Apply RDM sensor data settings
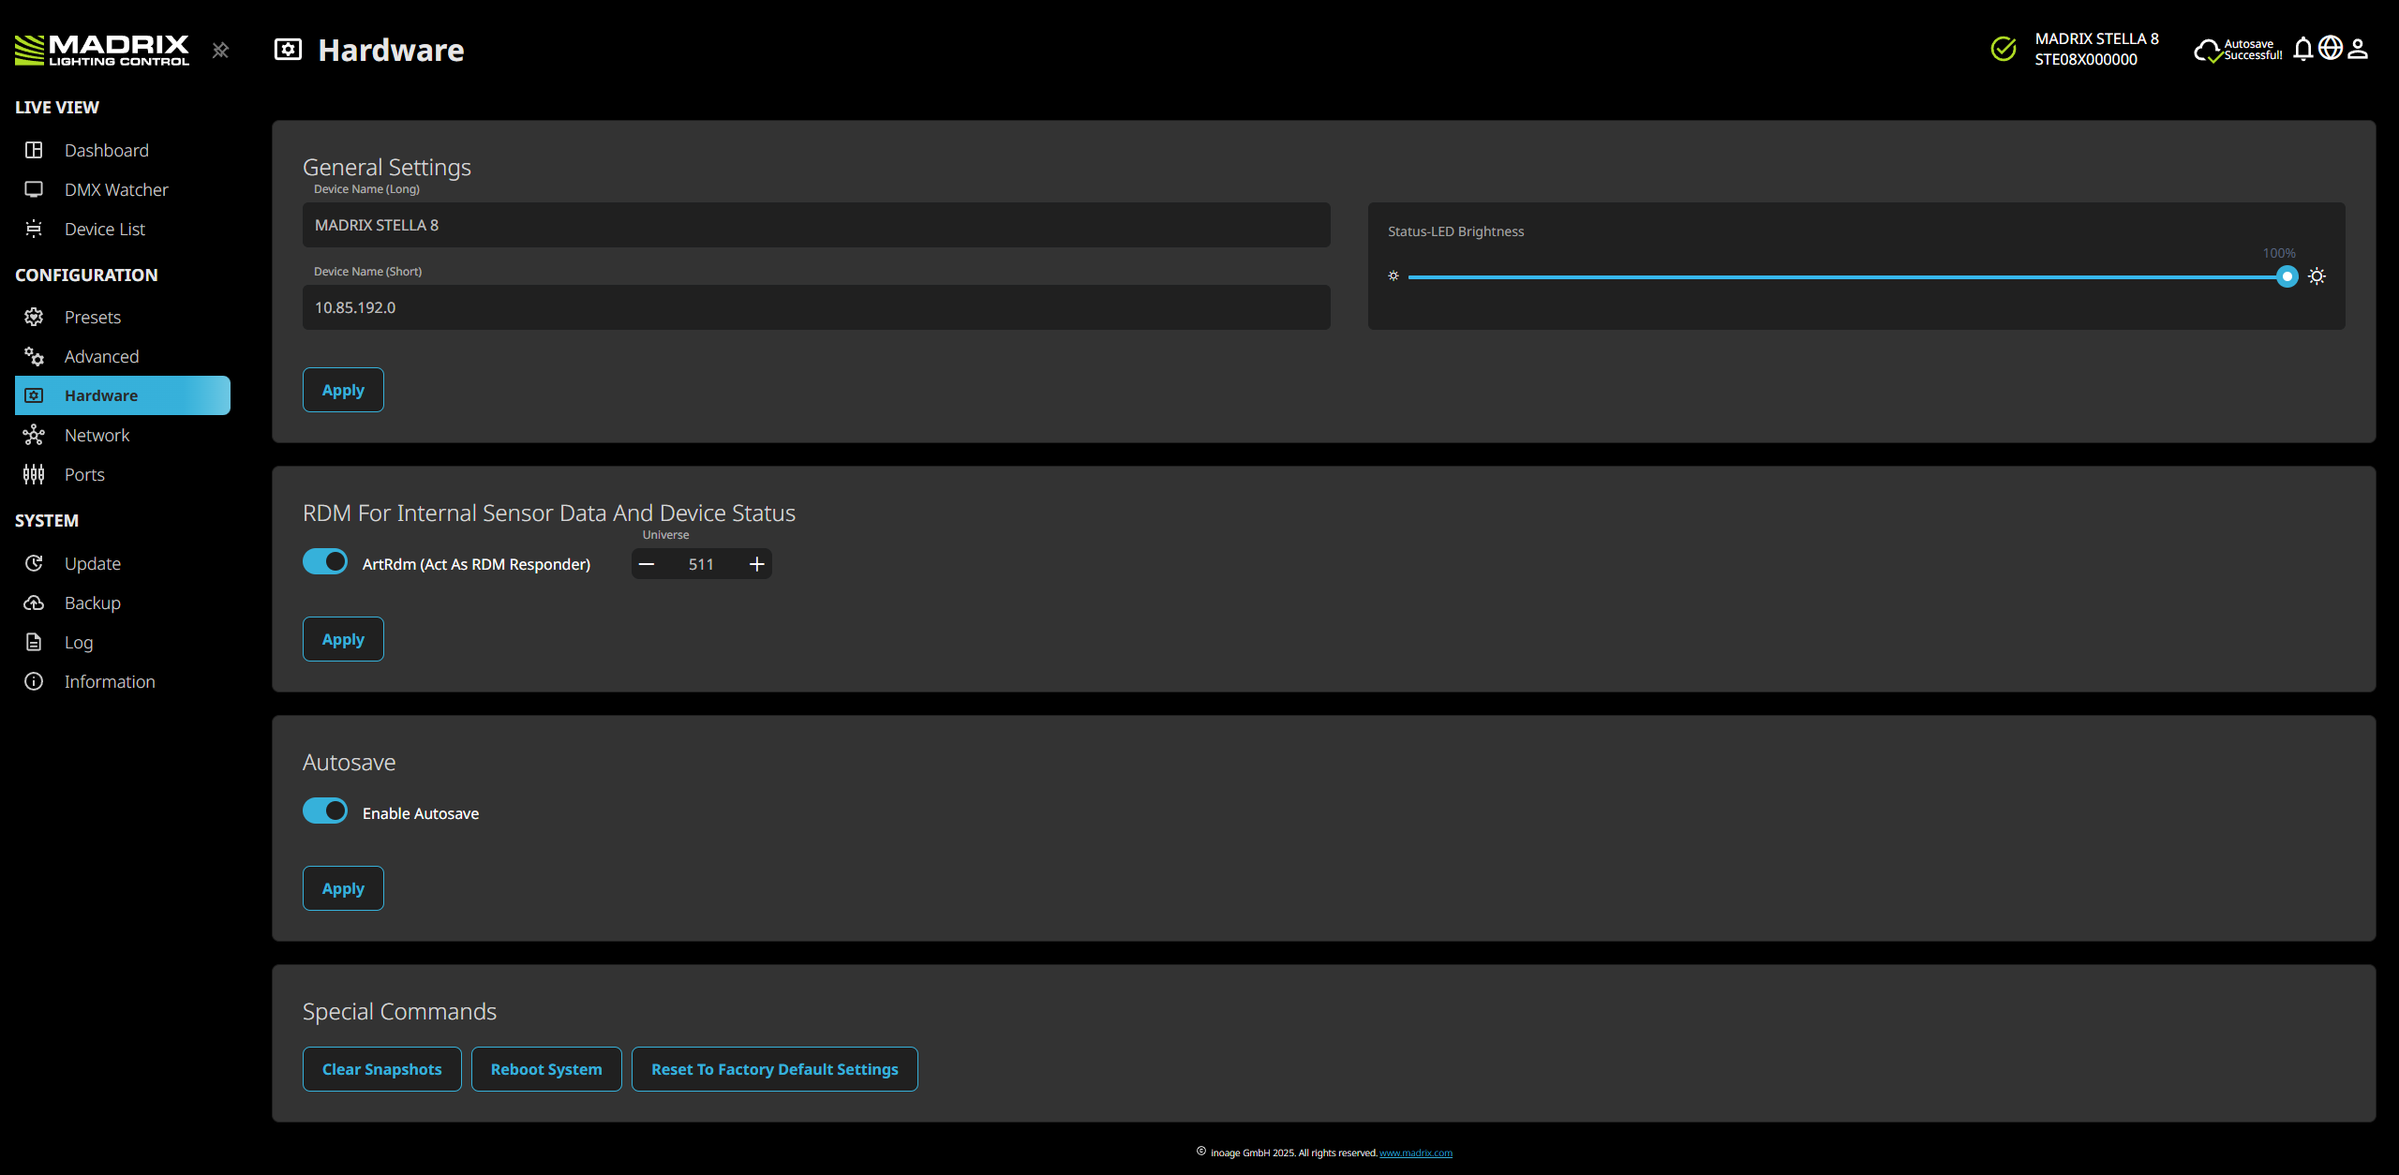 click(343, 639)
